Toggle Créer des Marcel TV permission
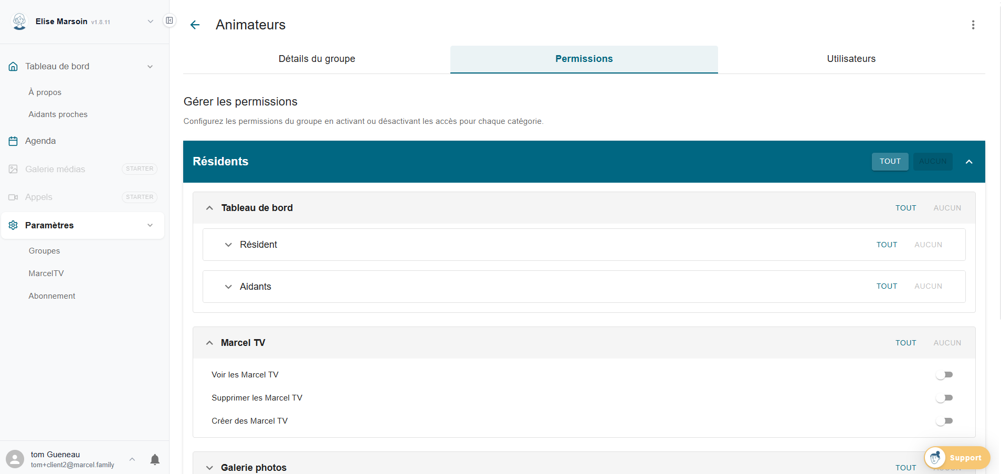The width and height of the screenshot is (1001, 474). (x=945, y=420)
